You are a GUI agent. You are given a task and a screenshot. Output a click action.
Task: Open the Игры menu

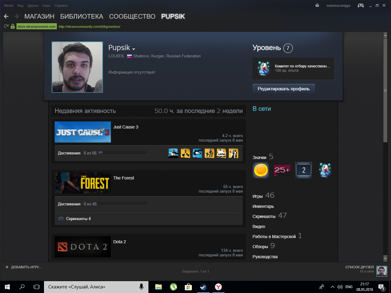tap(46, 5)
